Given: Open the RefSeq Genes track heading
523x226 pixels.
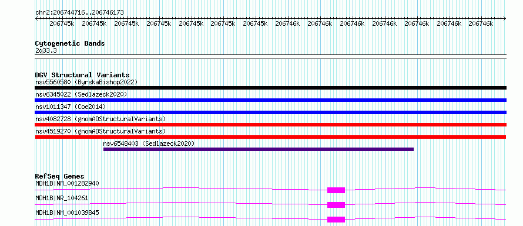Looking at the screenshot, I should (x=59, y=176).
